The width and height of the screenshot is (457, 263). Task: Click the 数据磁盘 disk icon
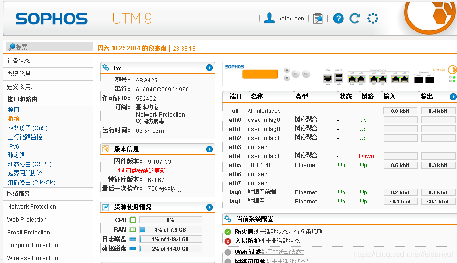click(x=133, y=248)
